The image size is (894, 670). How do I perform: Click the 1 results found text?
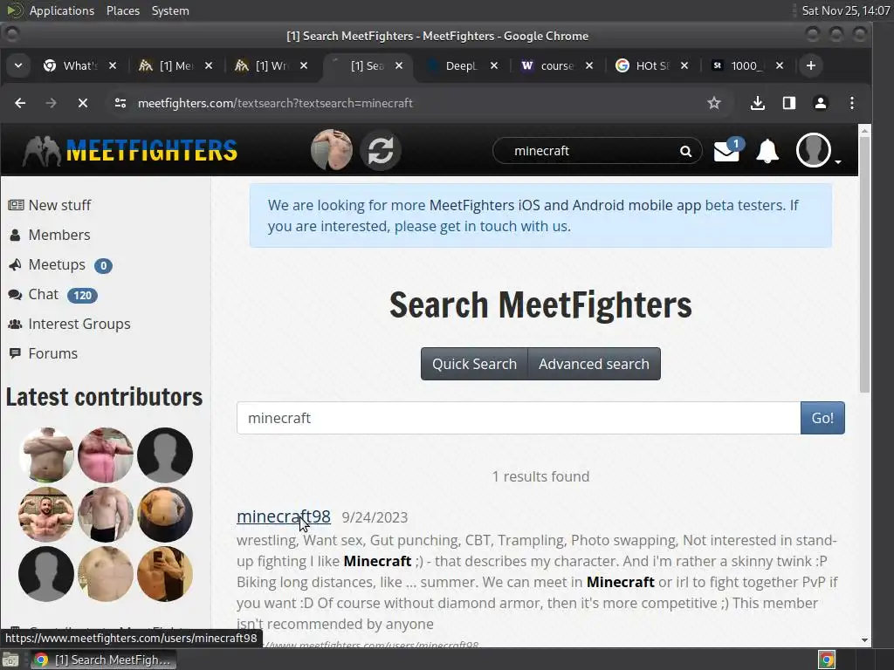540,476
